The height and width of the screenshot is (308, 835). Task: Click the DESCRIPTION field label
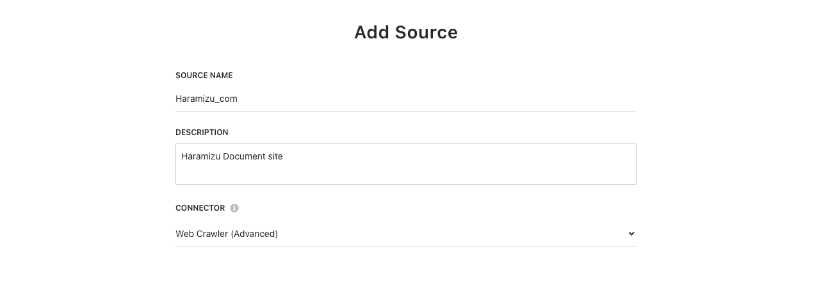(x=202, y=133)
